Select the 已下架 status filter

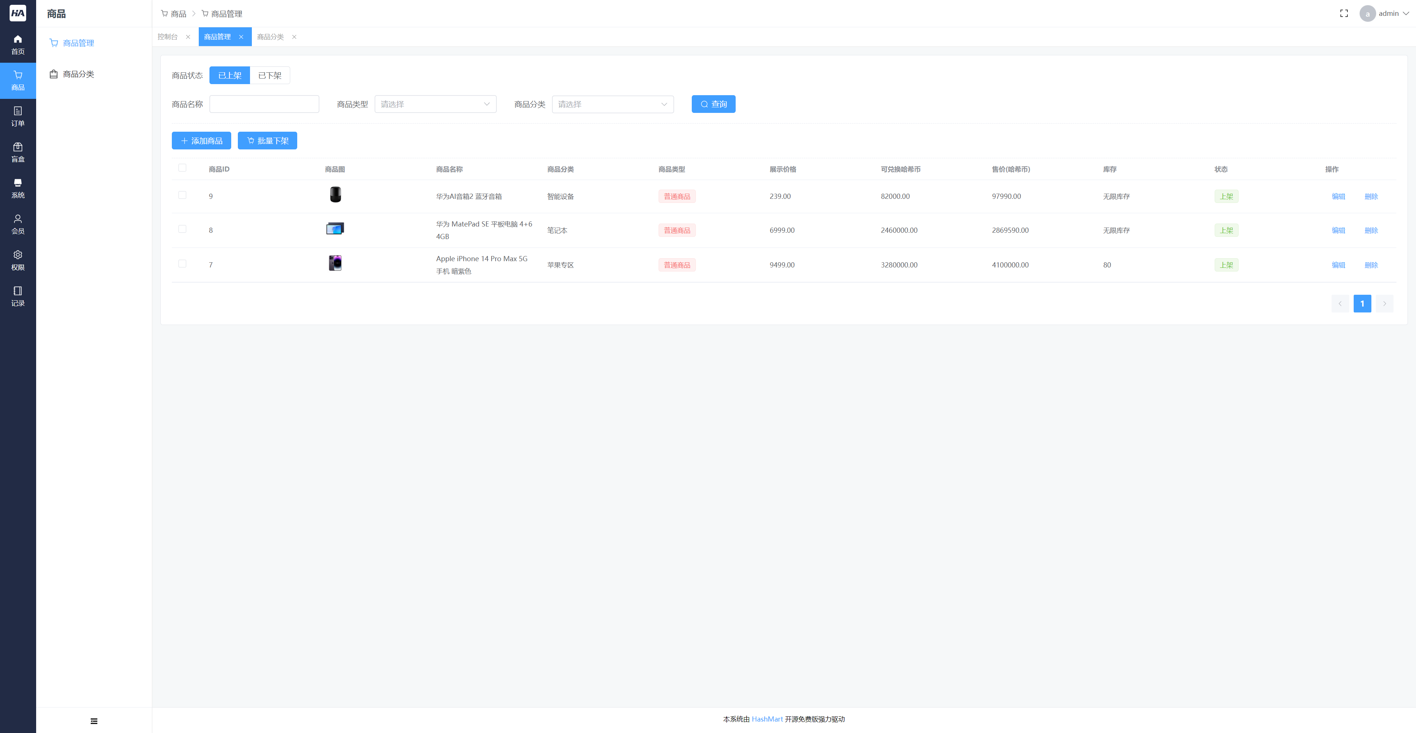[269, 75]
